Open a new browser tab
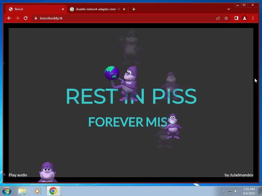This screenshot has height=196, width=262. [x=134, y=9]
